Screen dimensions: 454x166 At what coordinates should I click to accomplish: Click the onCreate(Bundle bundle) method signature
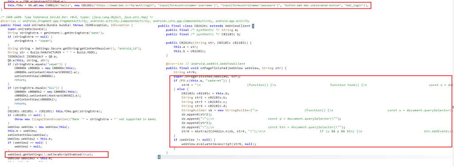(67, 25)
